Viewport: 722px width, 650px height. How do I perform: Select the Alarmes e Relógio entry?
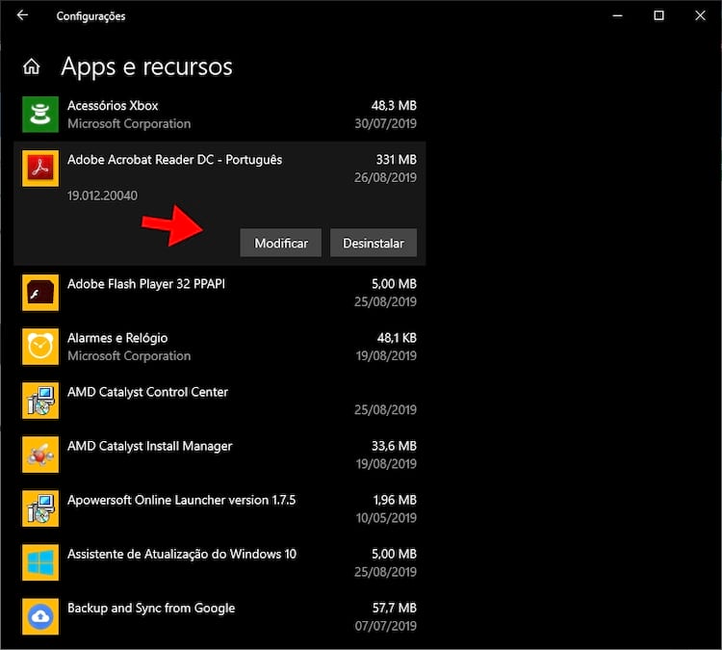[219, 347]
